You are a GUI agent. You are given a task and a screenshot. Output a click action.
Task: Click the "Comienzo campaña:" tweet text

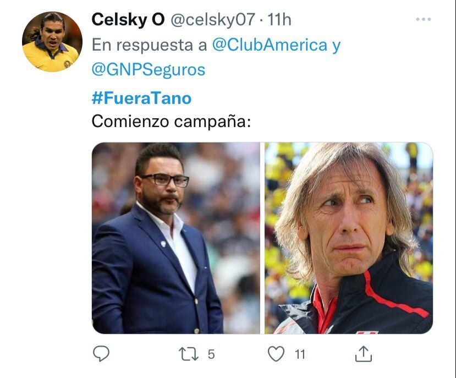(171, 121)
